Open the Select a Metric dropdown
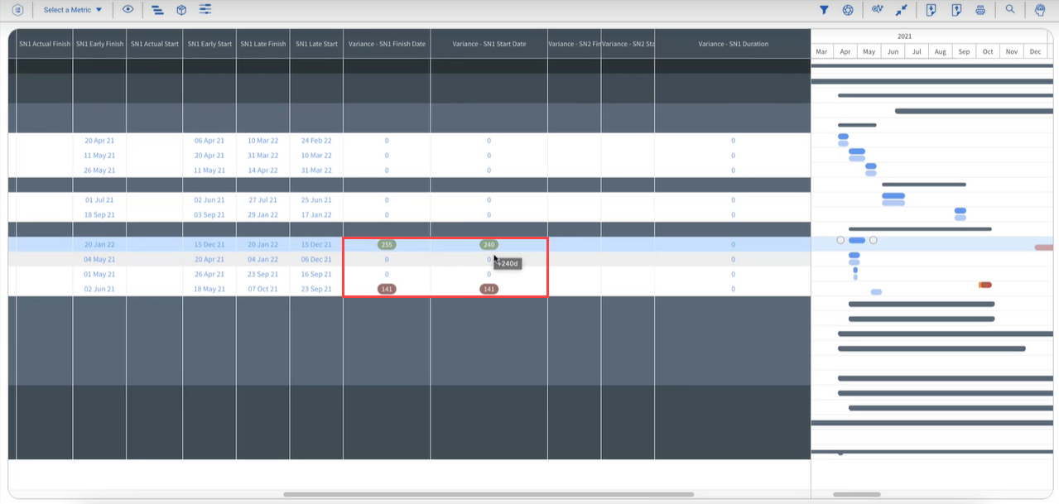This screenshot has height=504, width=1059. tap(73, 10)
